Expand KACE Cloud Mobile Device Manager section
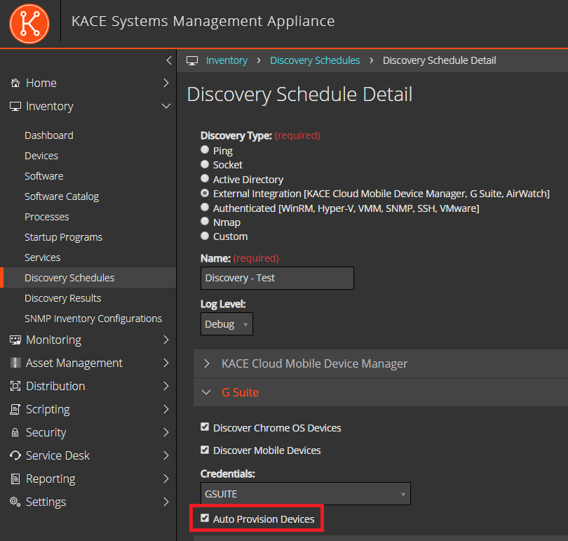Viewport: 568px width, 541px height. click(206, 363)
